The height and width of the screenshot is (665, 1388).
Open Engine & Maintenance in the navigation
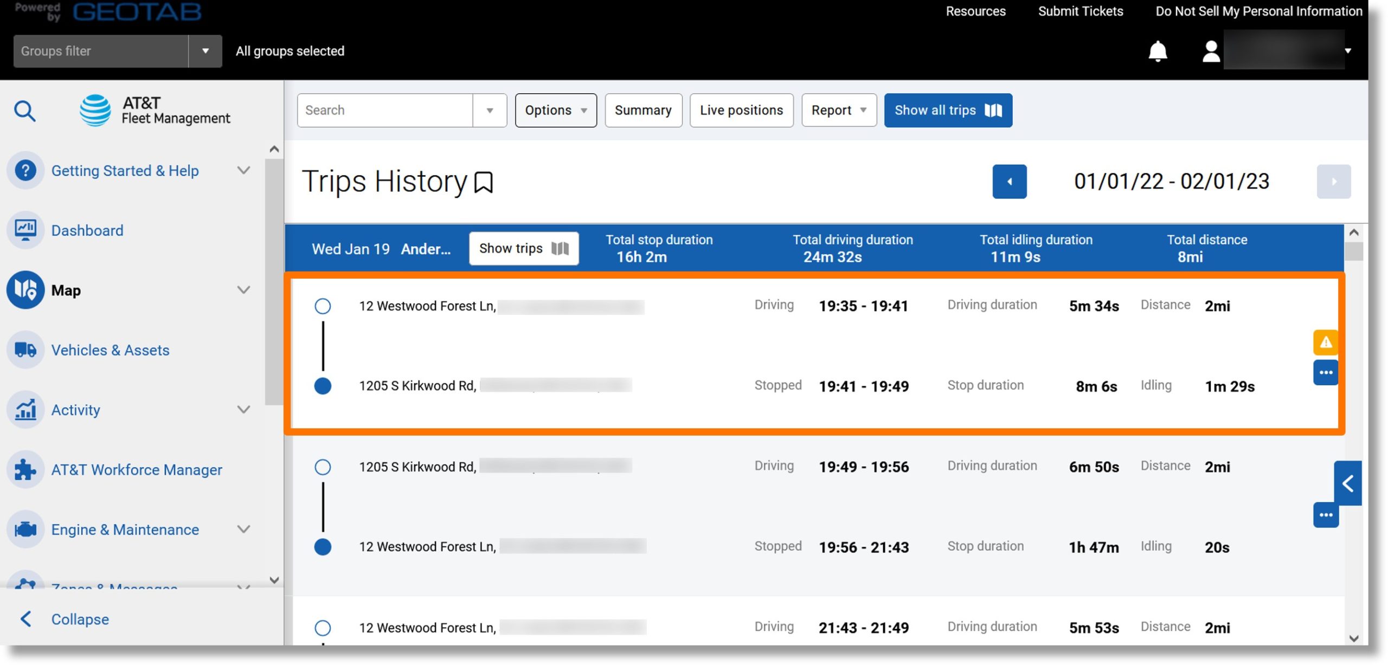coord(125,530)
